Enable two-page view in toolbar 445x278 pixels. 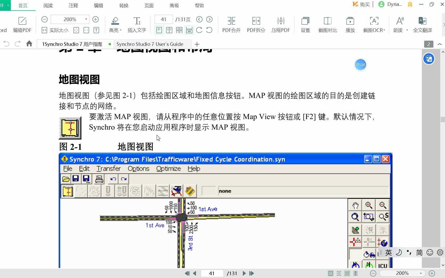(169, 30)
